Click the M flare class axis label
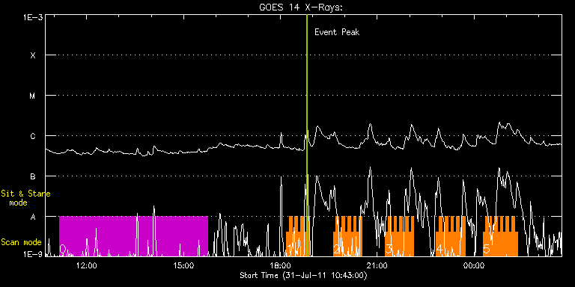 (33, 96)
